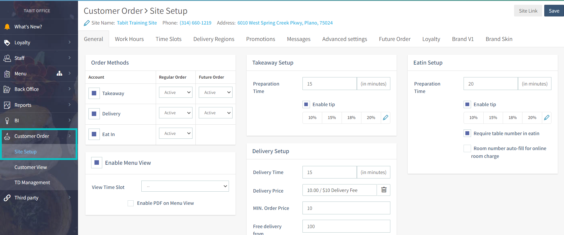
Task: Open the View Time Slot dropdown
Action: [x=185, y=186]
